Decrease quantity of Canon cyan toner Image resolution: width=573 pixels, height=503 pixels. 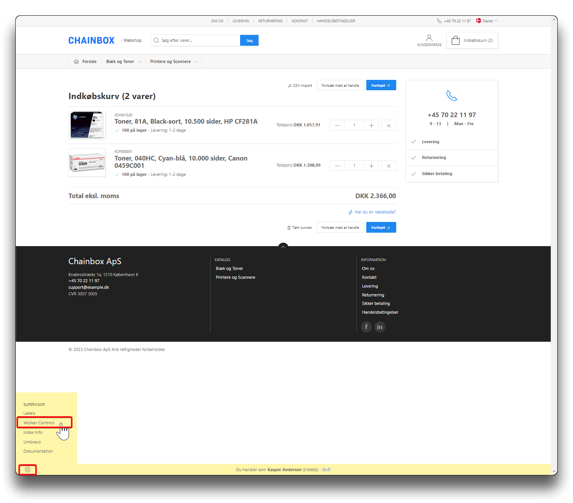click(337, 165)
